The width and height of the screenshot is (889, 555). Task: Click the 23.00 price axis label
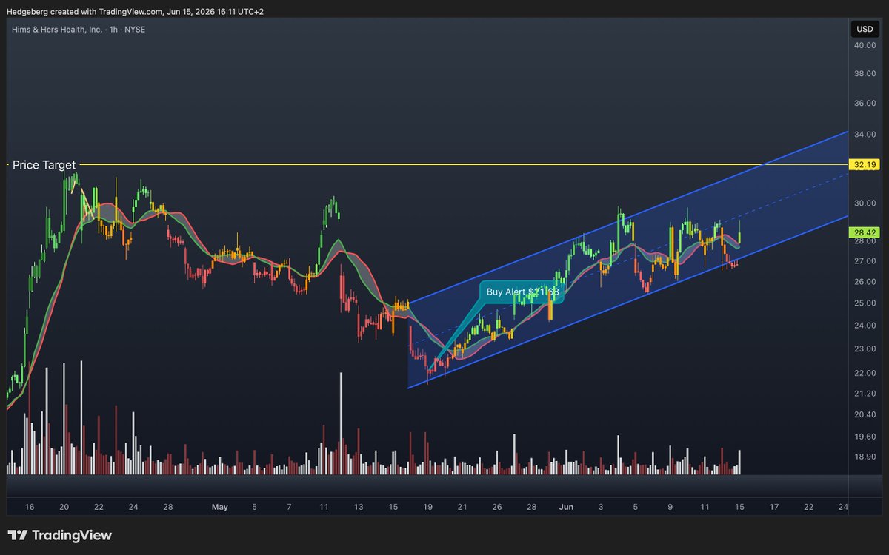point(865,349)
